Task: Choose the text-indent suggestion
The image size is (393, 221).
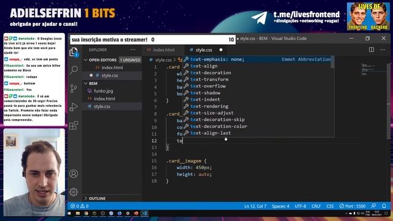Action: (257, 99)
